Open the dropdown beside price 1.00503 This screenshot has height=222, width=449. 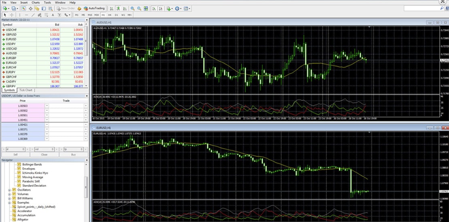click(47, 106)
